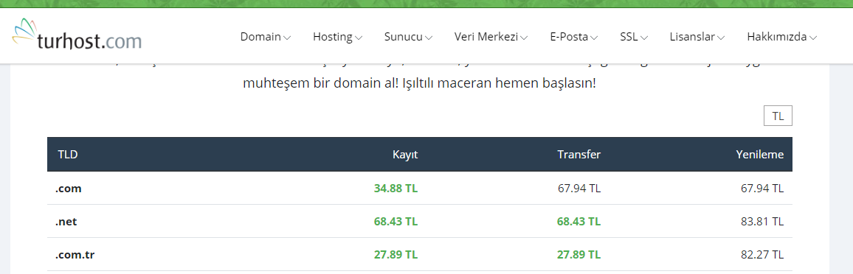Expand the E-Posta dropdown chevron

tap(594, 38)
